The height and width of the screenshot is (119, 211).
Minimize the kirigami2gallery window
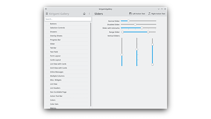pyautogui.click(x=159, y=9)
